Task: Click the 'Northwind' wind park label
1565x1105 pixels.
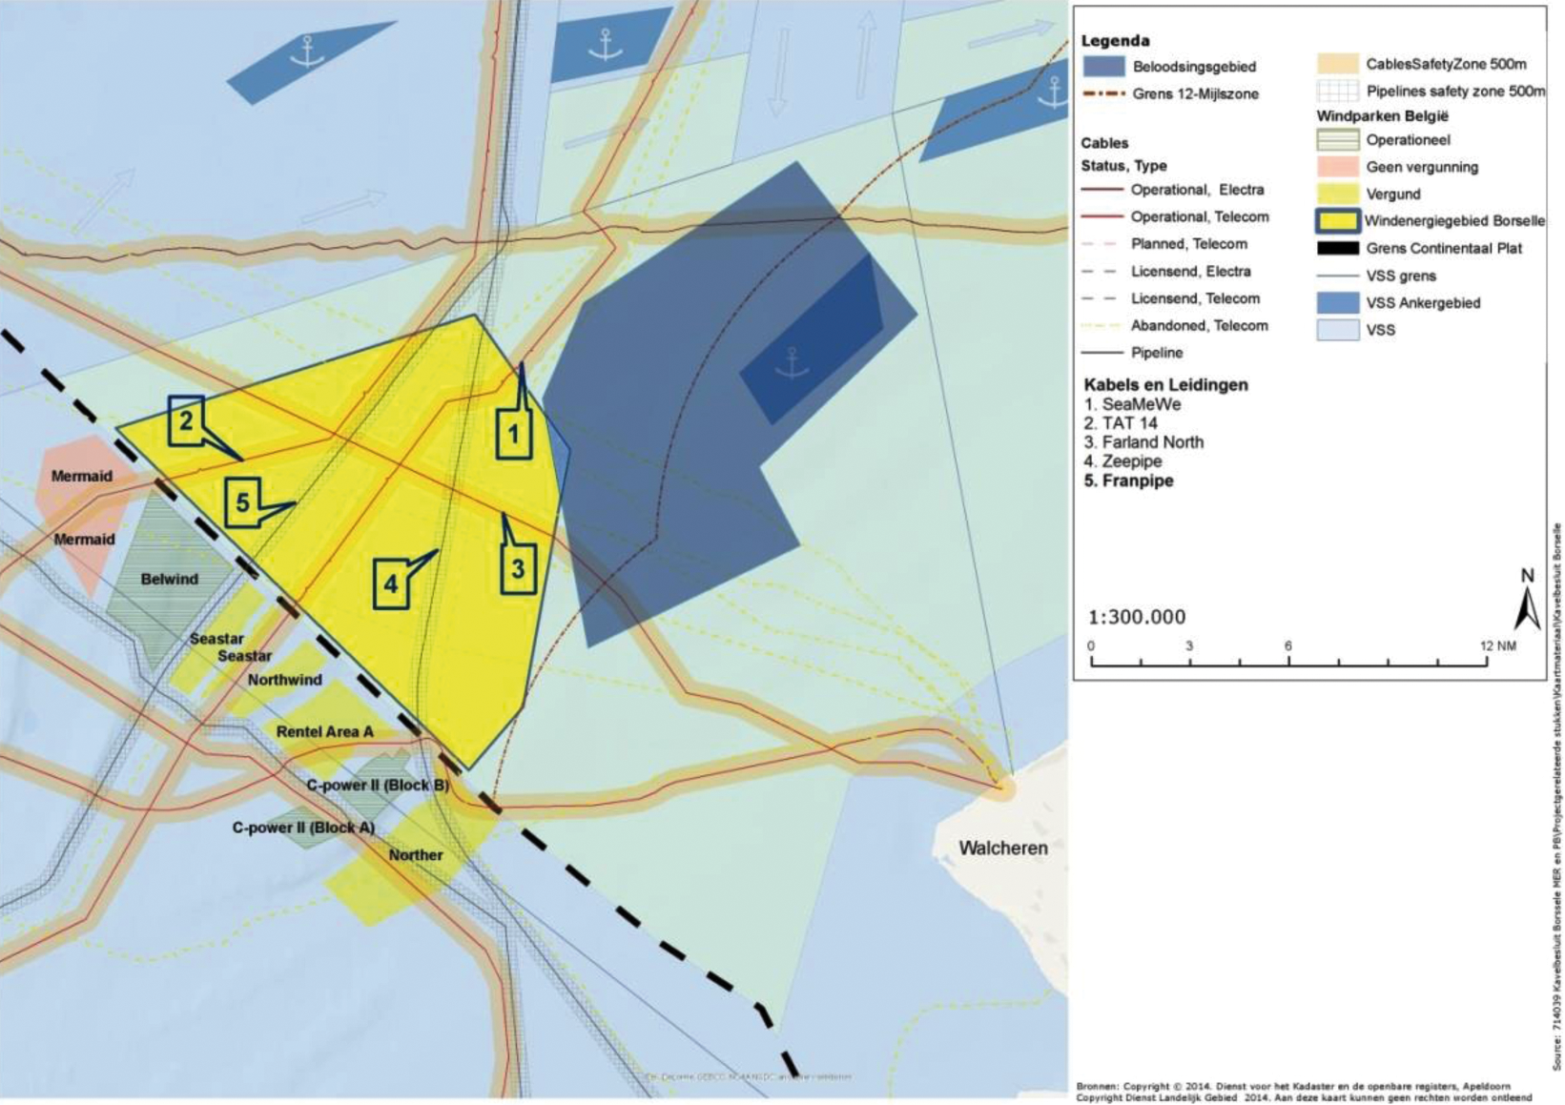Action: [285, 680]
